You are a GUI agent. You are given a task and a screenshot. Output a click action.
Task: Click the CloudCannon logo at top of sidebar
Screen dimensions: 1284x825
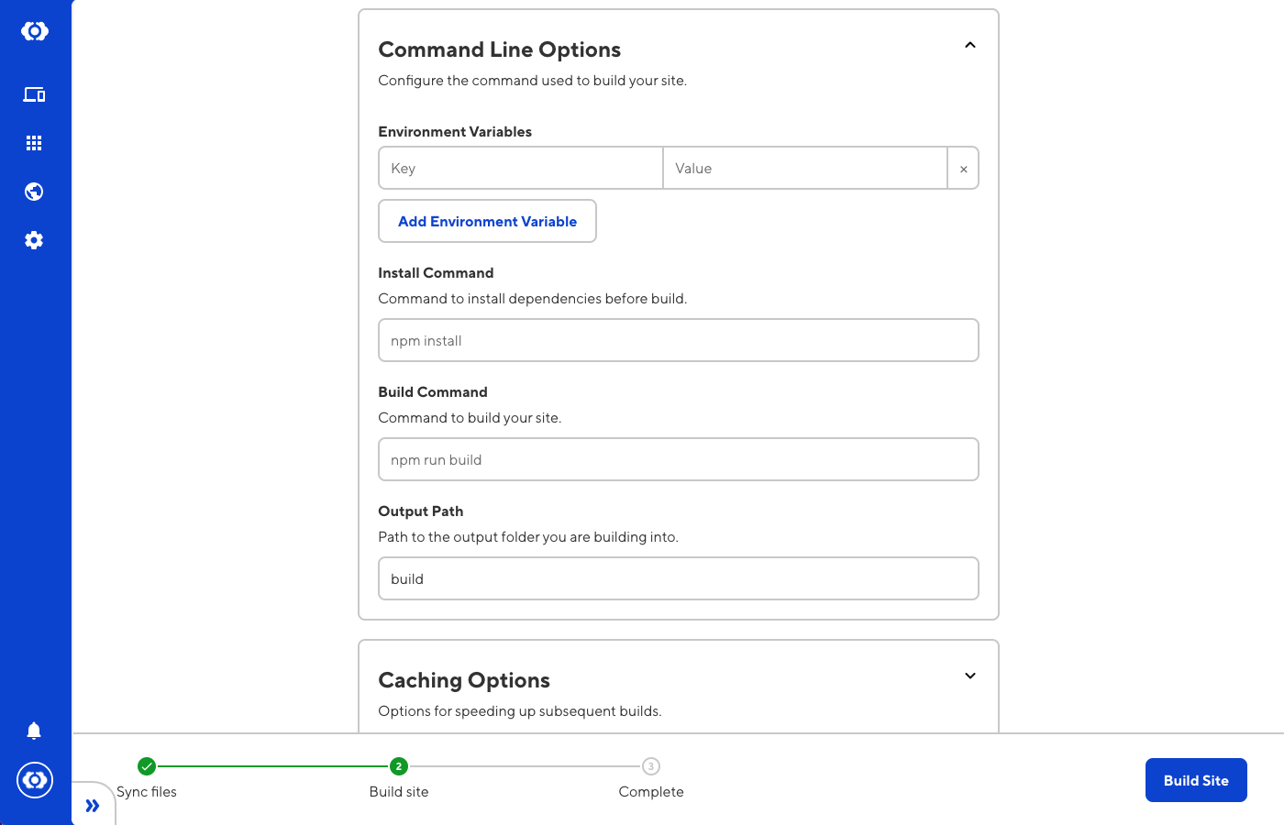coord(35,31)
